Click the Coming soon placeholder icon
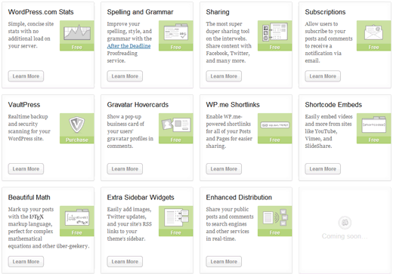 point(345,223)
